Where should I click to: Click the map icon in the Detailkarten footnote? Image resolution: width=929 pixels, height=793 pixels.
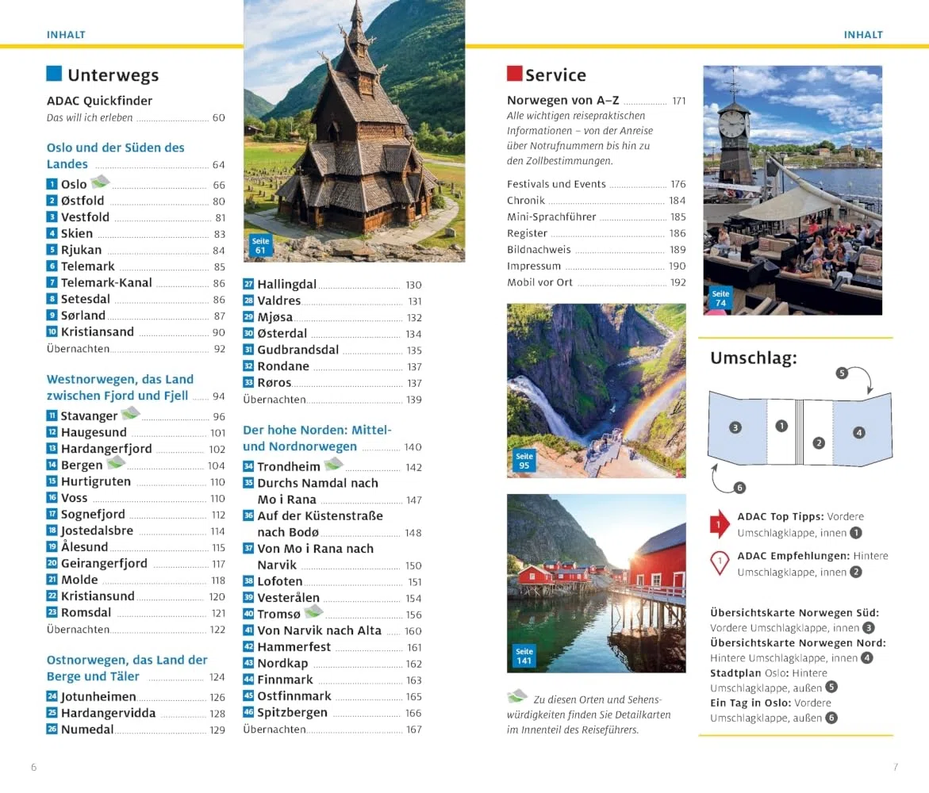click(x=517, y=696)
